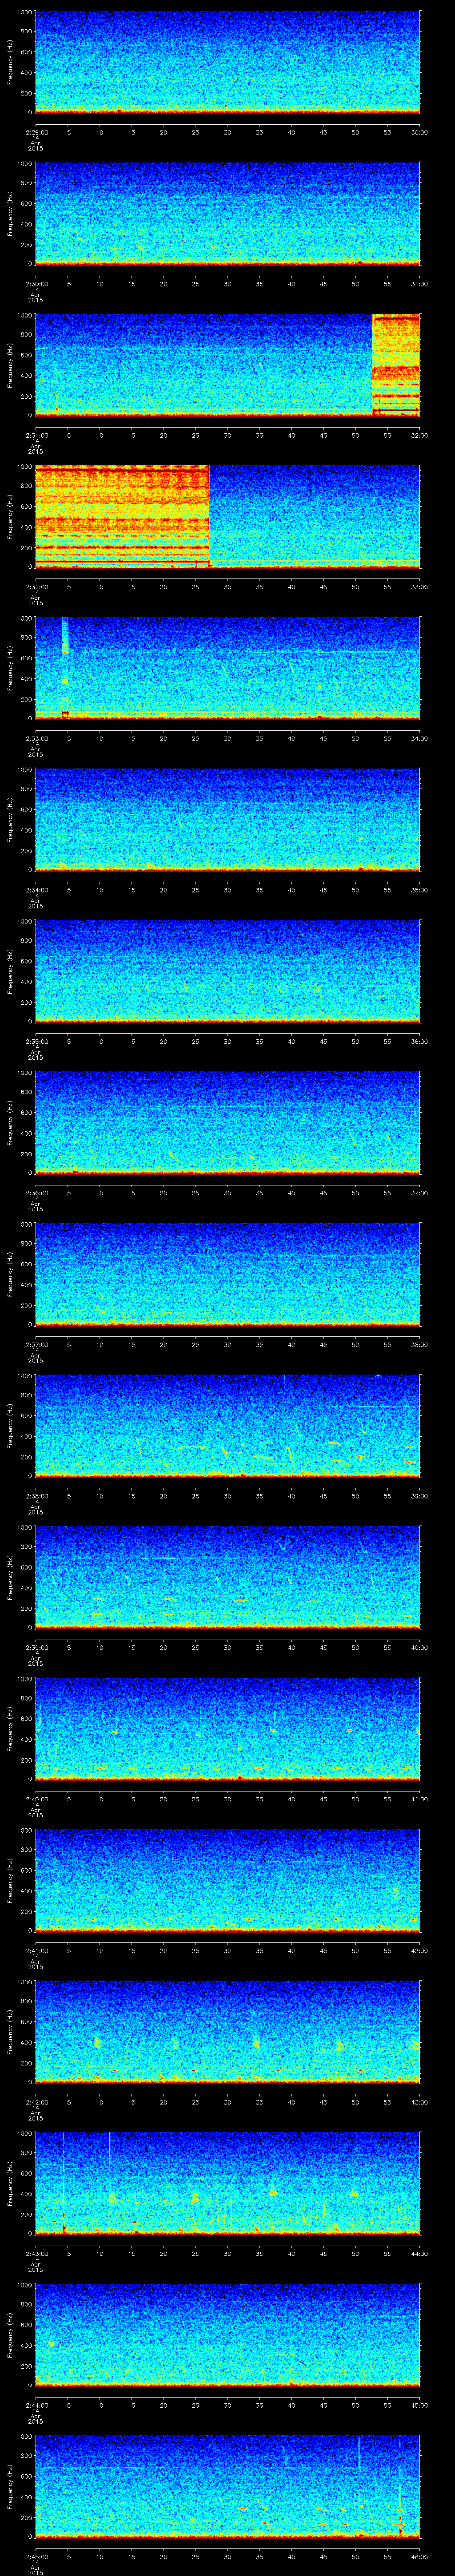Image resolution: width=455 pixels, height=2576 pixels.
Task: Click the 35:00 end time label
Action: click(x=419, y=890)
